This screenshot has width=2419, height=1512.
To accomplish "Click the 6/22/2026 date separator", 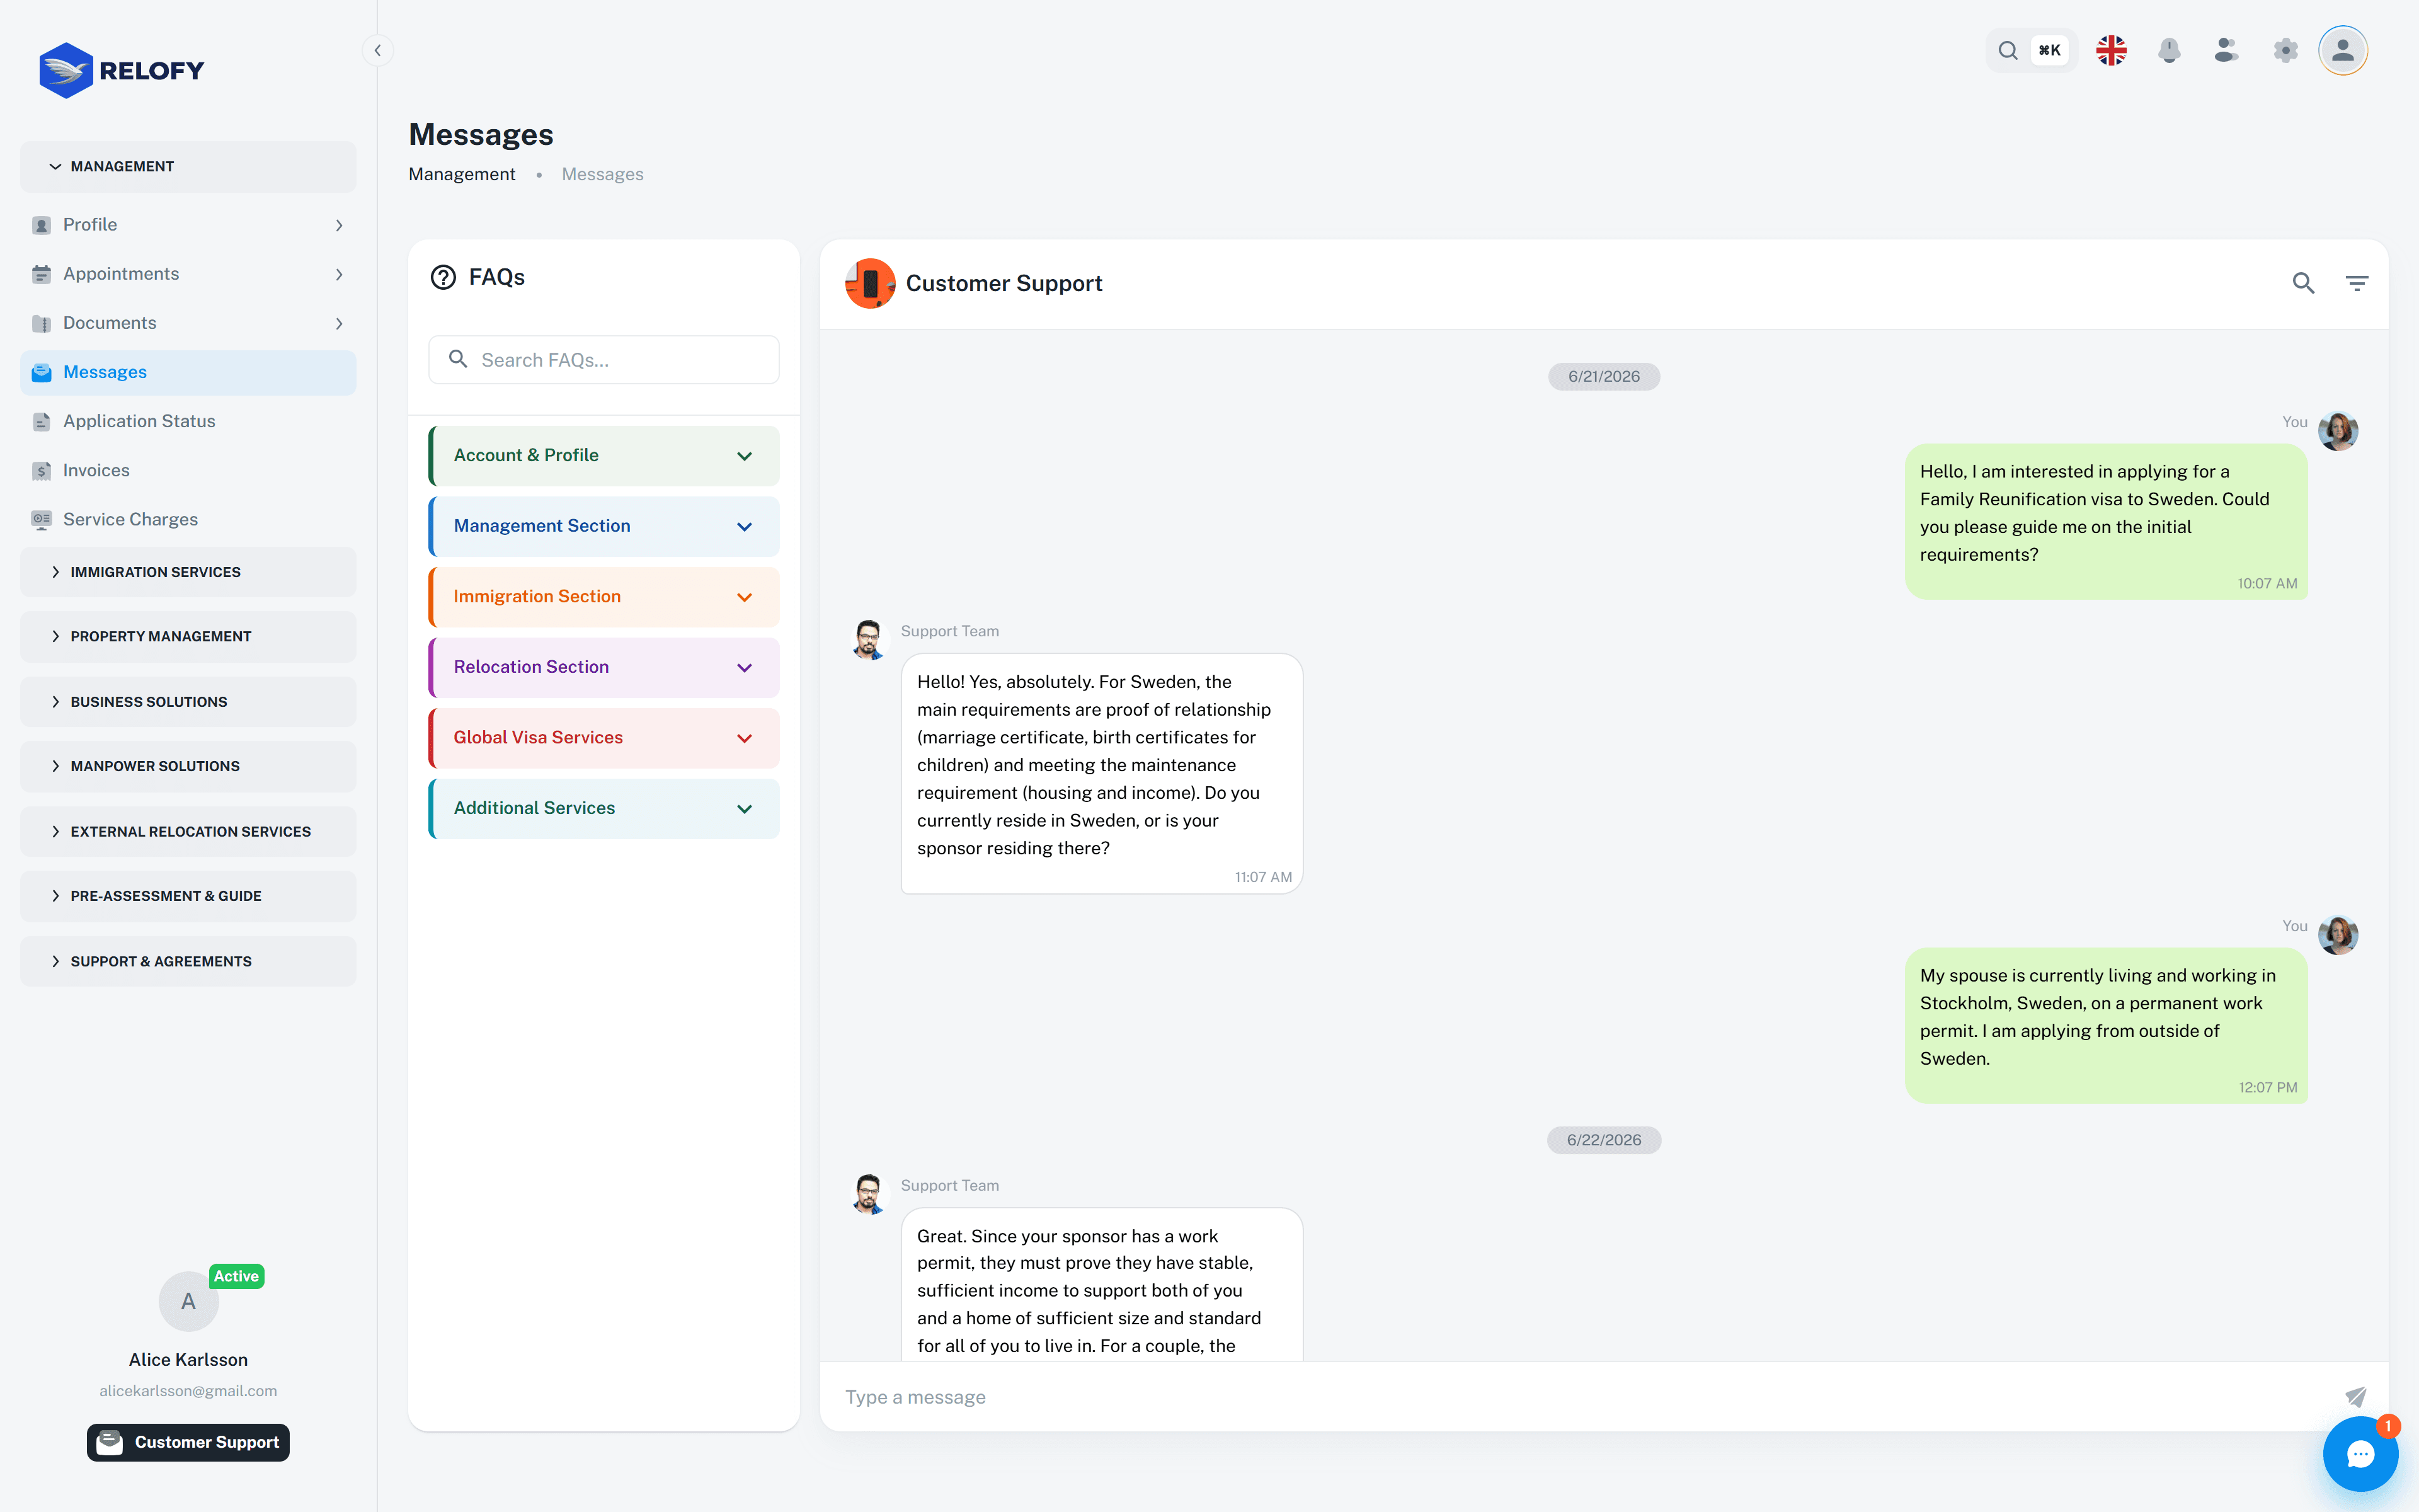I will coord(1603,1140).
